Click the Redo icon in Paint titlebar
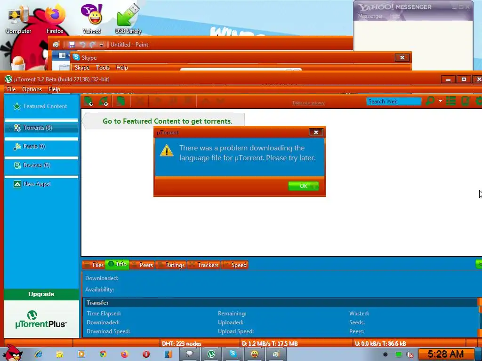Viewport: 482px width, 361px height. (x=92, y=45)
